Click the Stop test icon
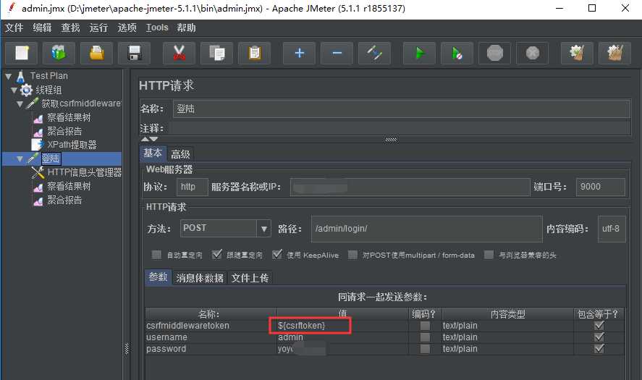The image size is (642, 380). (494, 54)
